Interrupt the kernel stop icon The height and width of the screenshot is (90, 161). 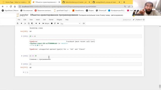point(52,23)
